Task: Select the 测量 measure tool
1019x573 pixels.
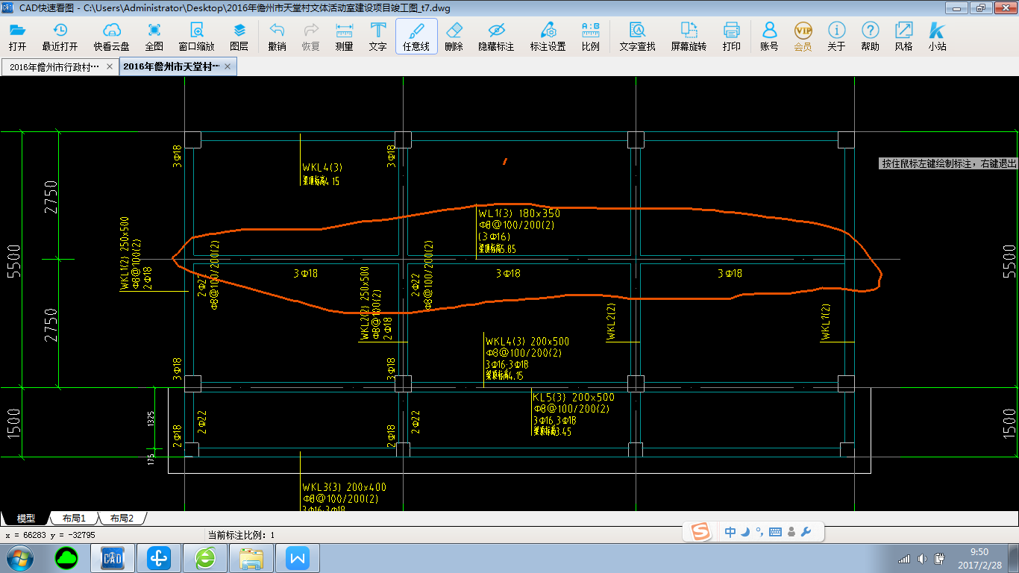Action: click(345, 37)
